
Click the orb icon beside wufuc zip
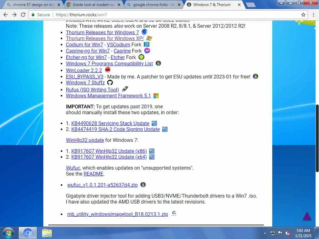pyautogui.click(x=143, y=185)
